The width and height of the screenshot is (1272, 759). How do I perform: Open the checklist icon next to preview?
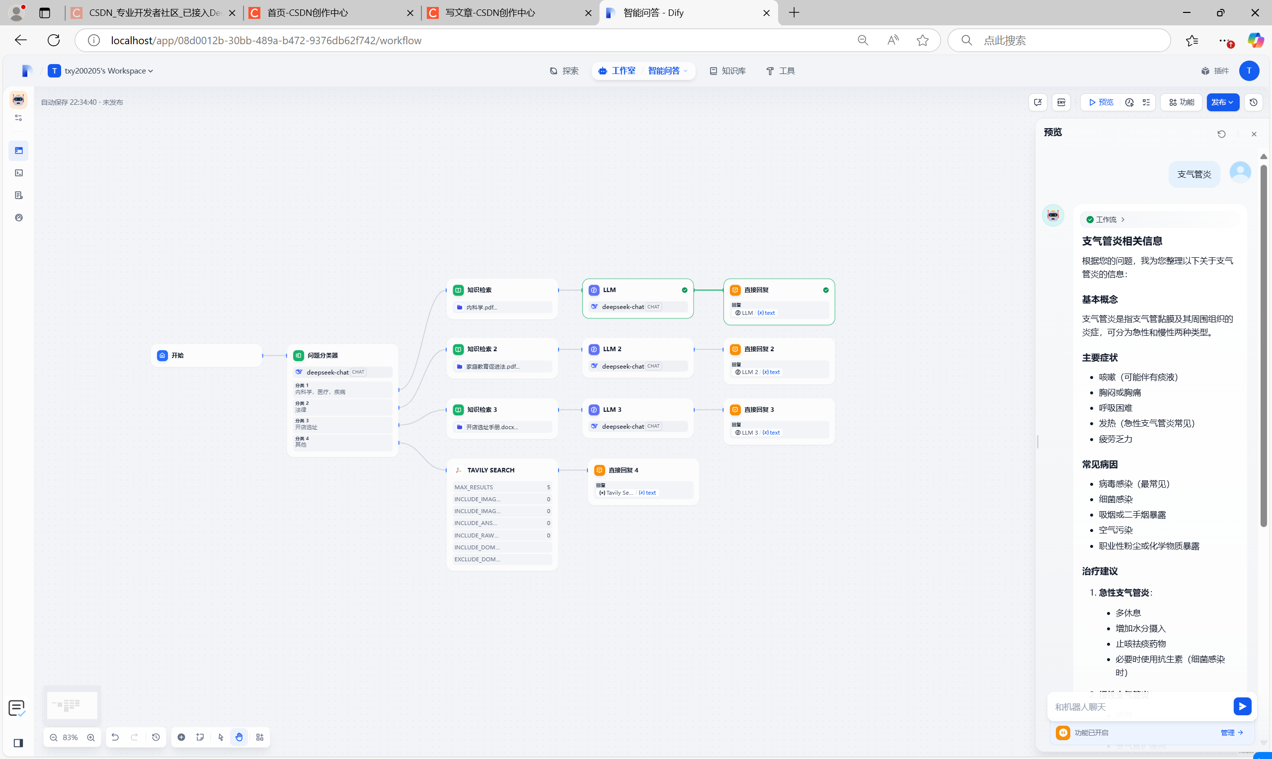pyautogui.click(x=1146, y=102)
